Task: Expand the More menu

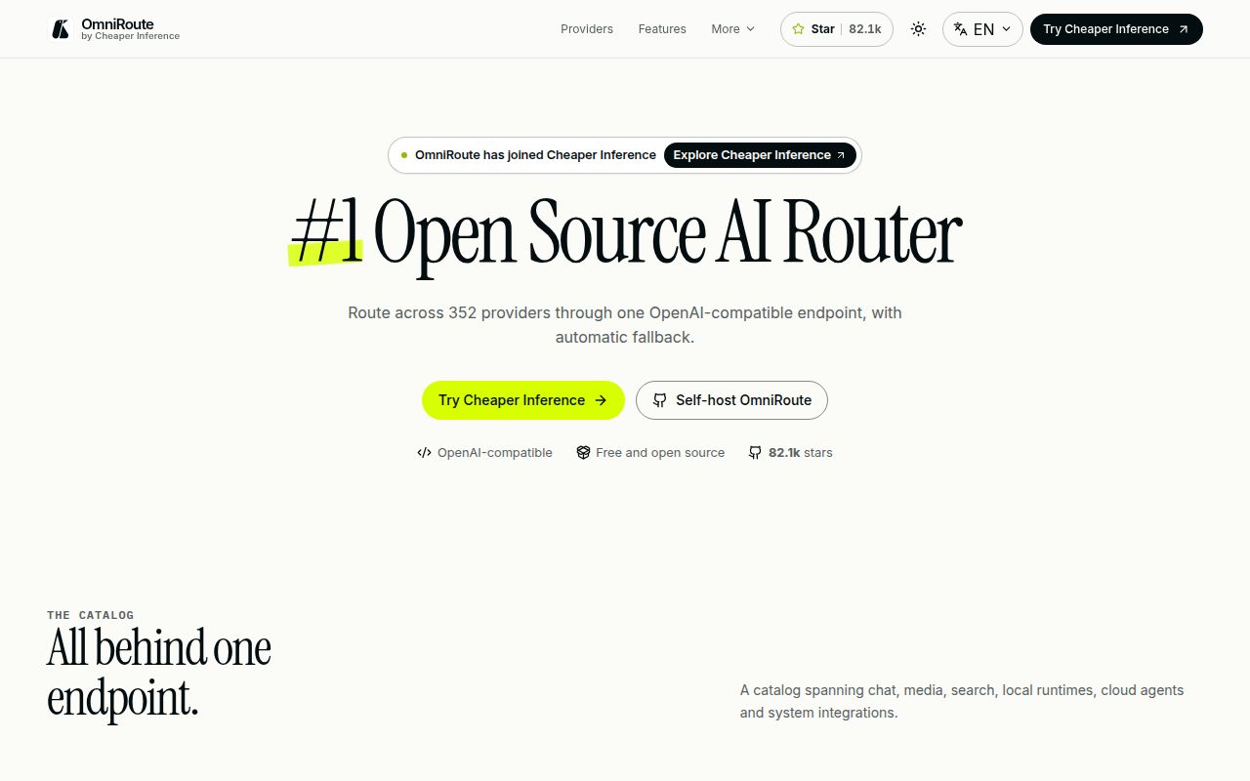Action: tap(733, 29)
